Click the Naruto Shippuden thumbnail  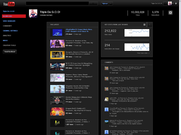[57, 100]
